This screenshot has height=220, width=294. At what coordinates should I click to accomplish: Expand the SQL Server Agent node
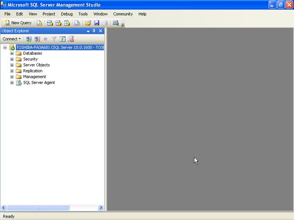[12, 82]
